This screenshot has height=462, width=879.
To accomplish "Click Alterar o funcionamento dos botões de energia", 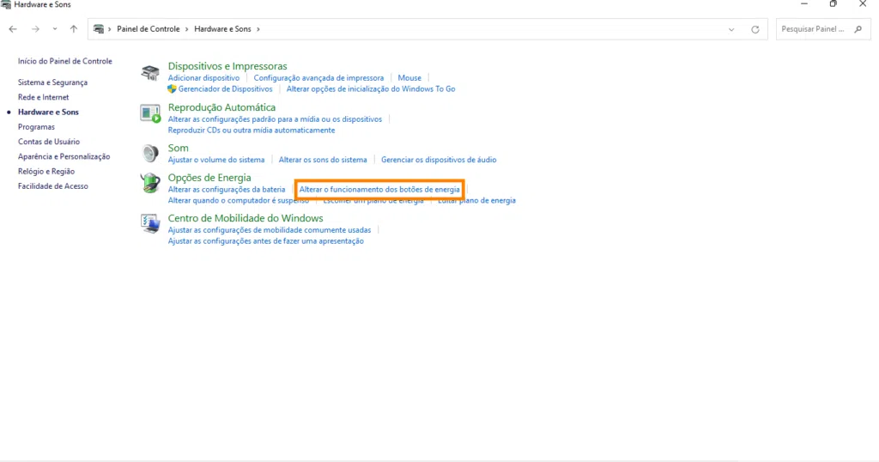I will point(379,189).
